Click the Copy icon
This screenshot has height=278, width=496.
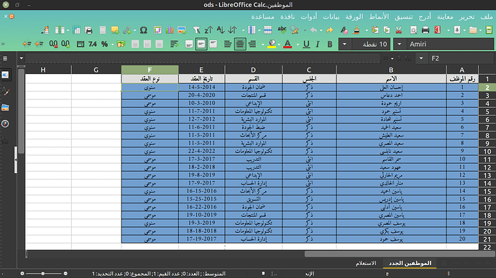click(387, 30)
